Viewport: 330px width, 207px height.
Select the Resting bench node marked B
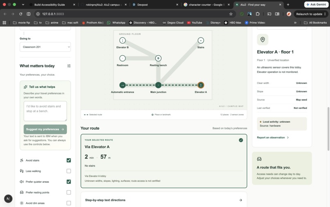pos(158,58)
